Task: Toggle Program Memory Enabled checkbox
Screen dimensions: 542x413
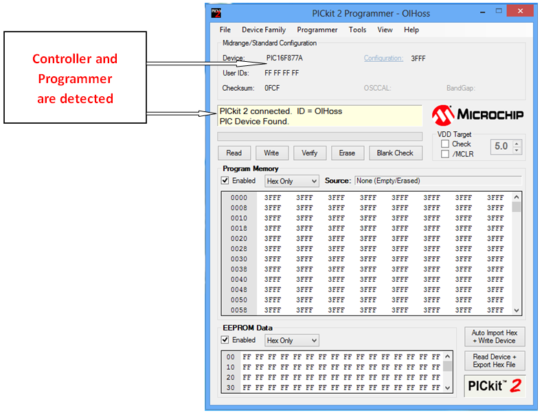Action: click(x=225, y=181)
